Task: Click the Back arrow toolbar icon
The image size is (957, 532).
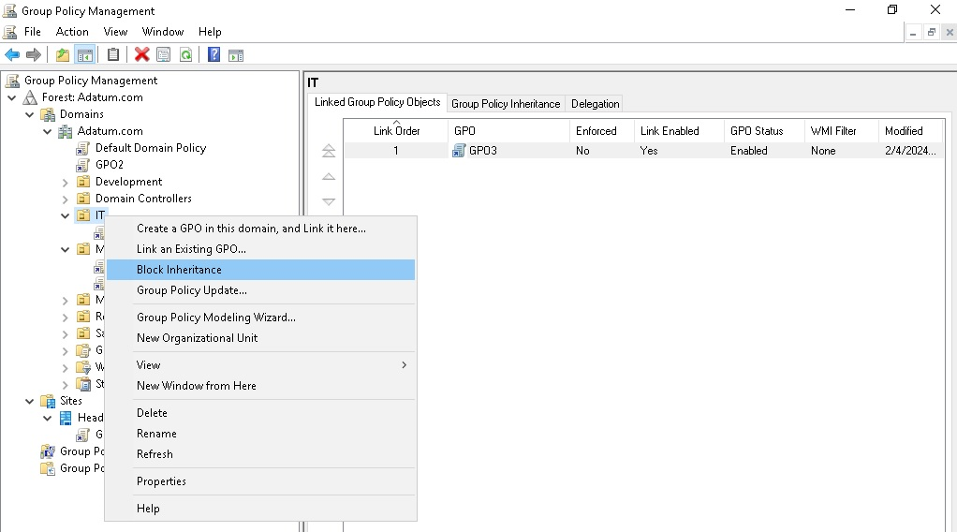Action: [x=12, y=55]
